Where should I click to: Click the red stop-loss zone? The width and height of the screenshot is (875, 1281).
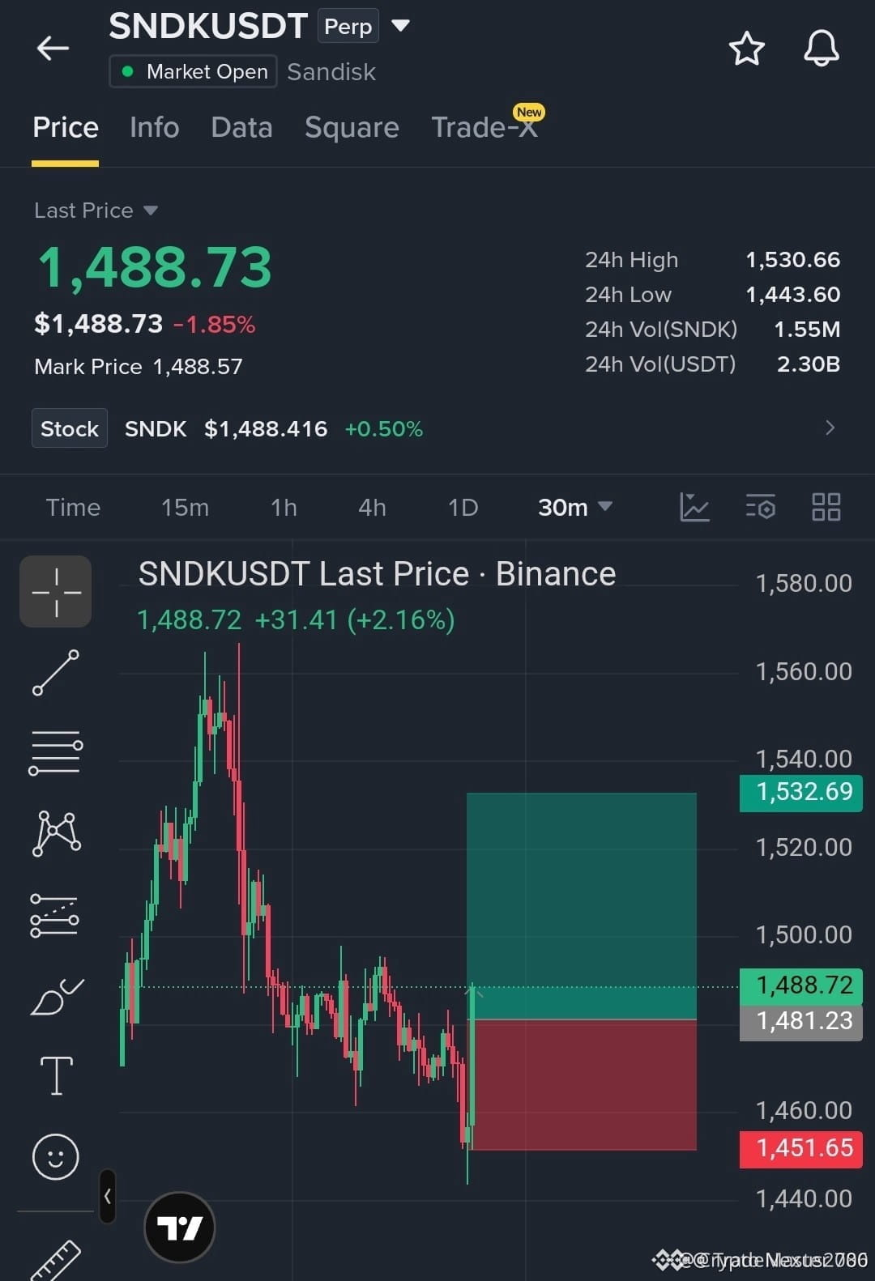point(582,1084)
